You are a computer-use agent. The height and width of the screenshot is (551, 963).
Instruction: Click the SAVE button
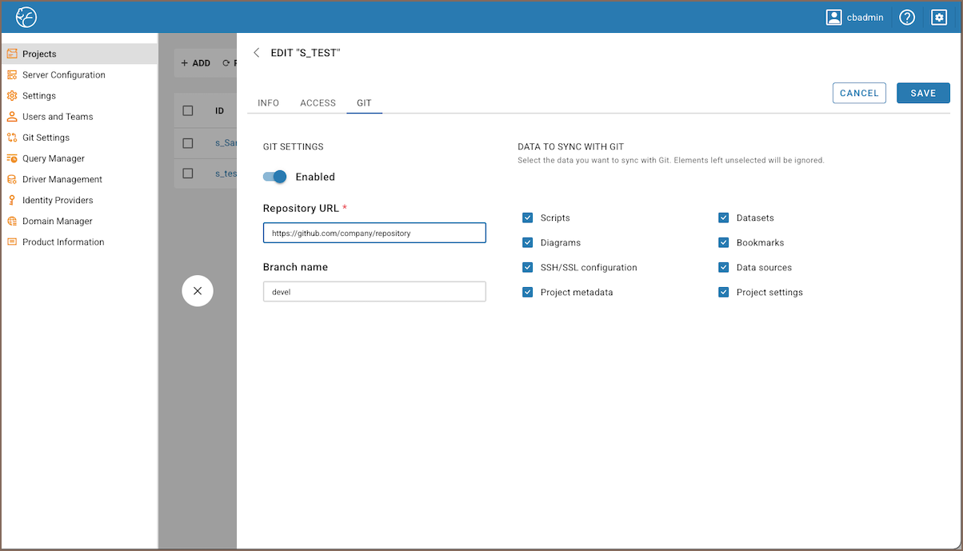pos(923,94)
